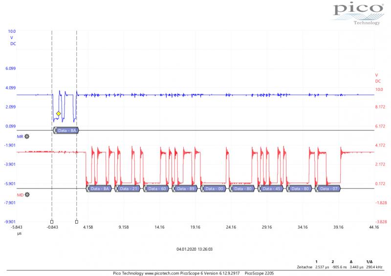The image size is (391, 276).
Task: Select the Data - 45 decoded packet
Action: pyautogui.click(x=271, y=189)
